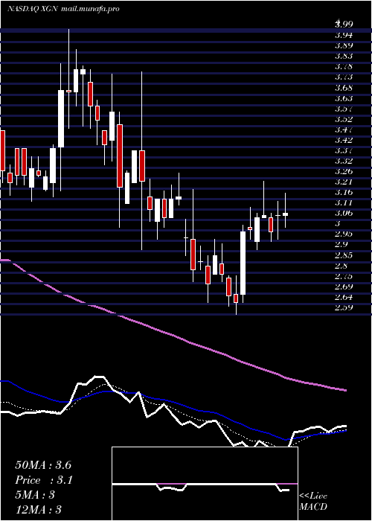Image resolution: width=372 pixels, height=521 pixels.
Task: Click the 3.57 price axis label
Action: 344,109
